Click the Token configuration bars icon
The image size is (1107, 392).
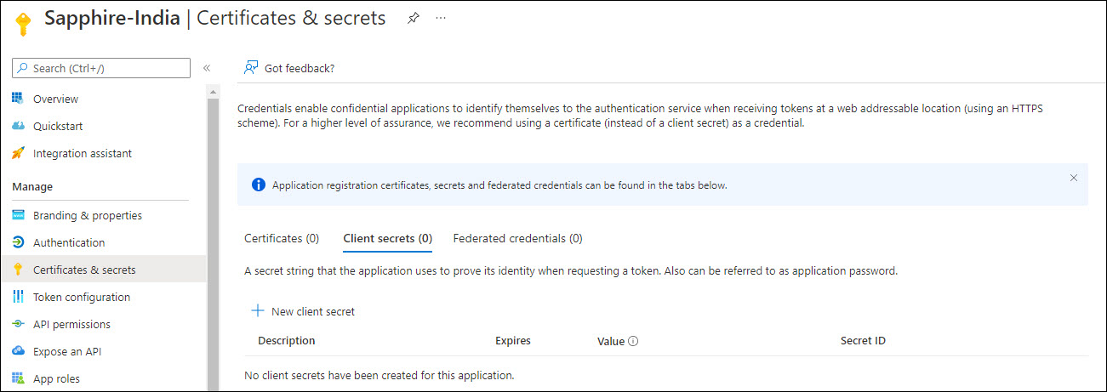pyautogui.click(x=18, y=297)
